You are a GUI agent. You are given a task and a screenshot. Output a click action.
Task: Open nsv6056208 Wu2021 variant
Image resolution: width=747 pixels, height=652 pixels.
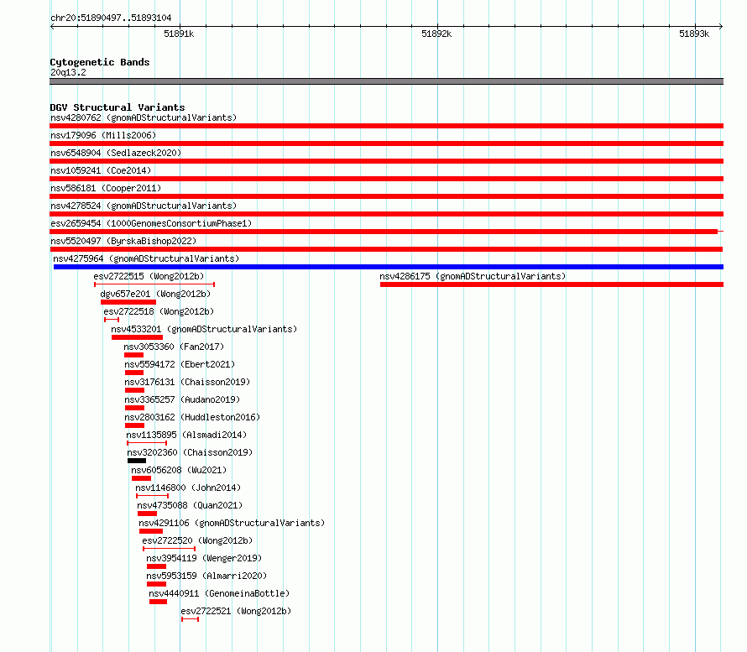pos(179,470)
